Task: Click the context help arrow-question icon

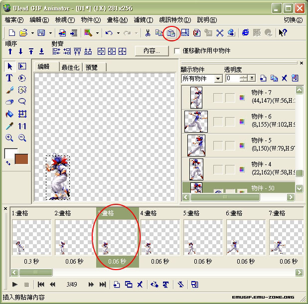Action: [283, 32]
